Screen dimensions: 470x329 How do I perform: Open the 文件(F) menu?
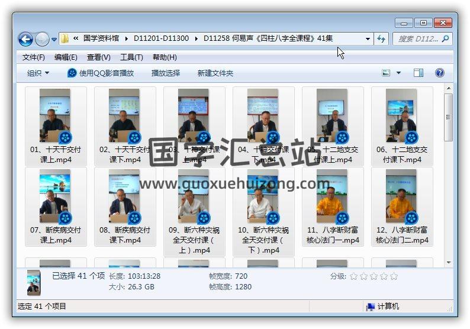tap(33, 57)
